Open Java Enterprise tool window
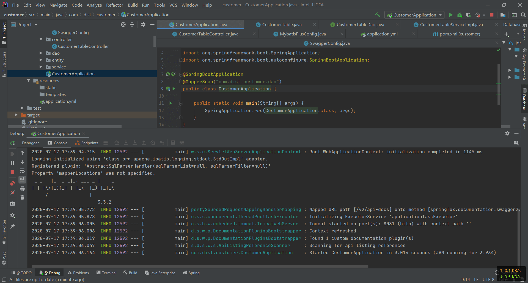 click(160, 273)
